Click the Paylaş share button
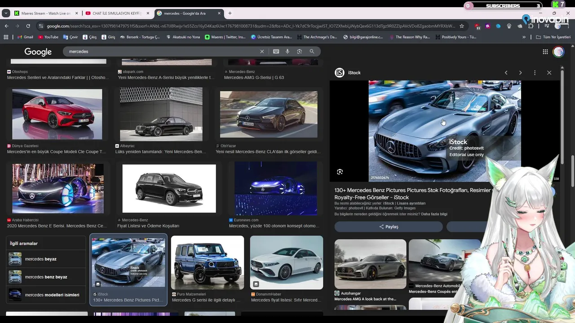 click(389, 227)
